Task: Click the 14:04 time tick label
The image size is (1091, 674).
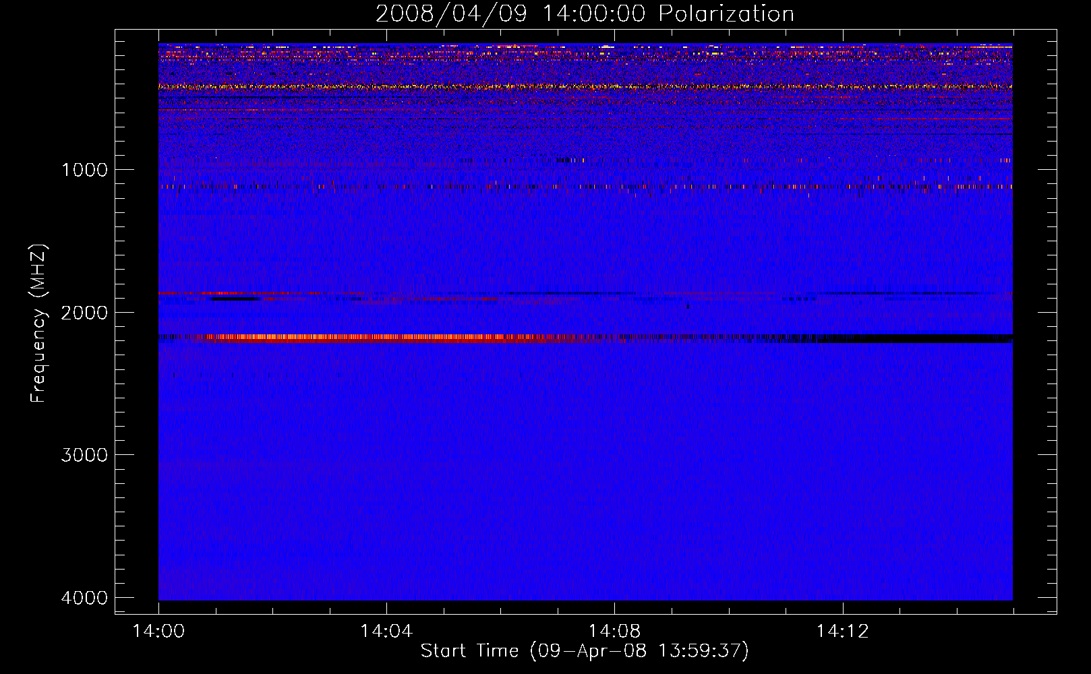Action: click(386, 631)
